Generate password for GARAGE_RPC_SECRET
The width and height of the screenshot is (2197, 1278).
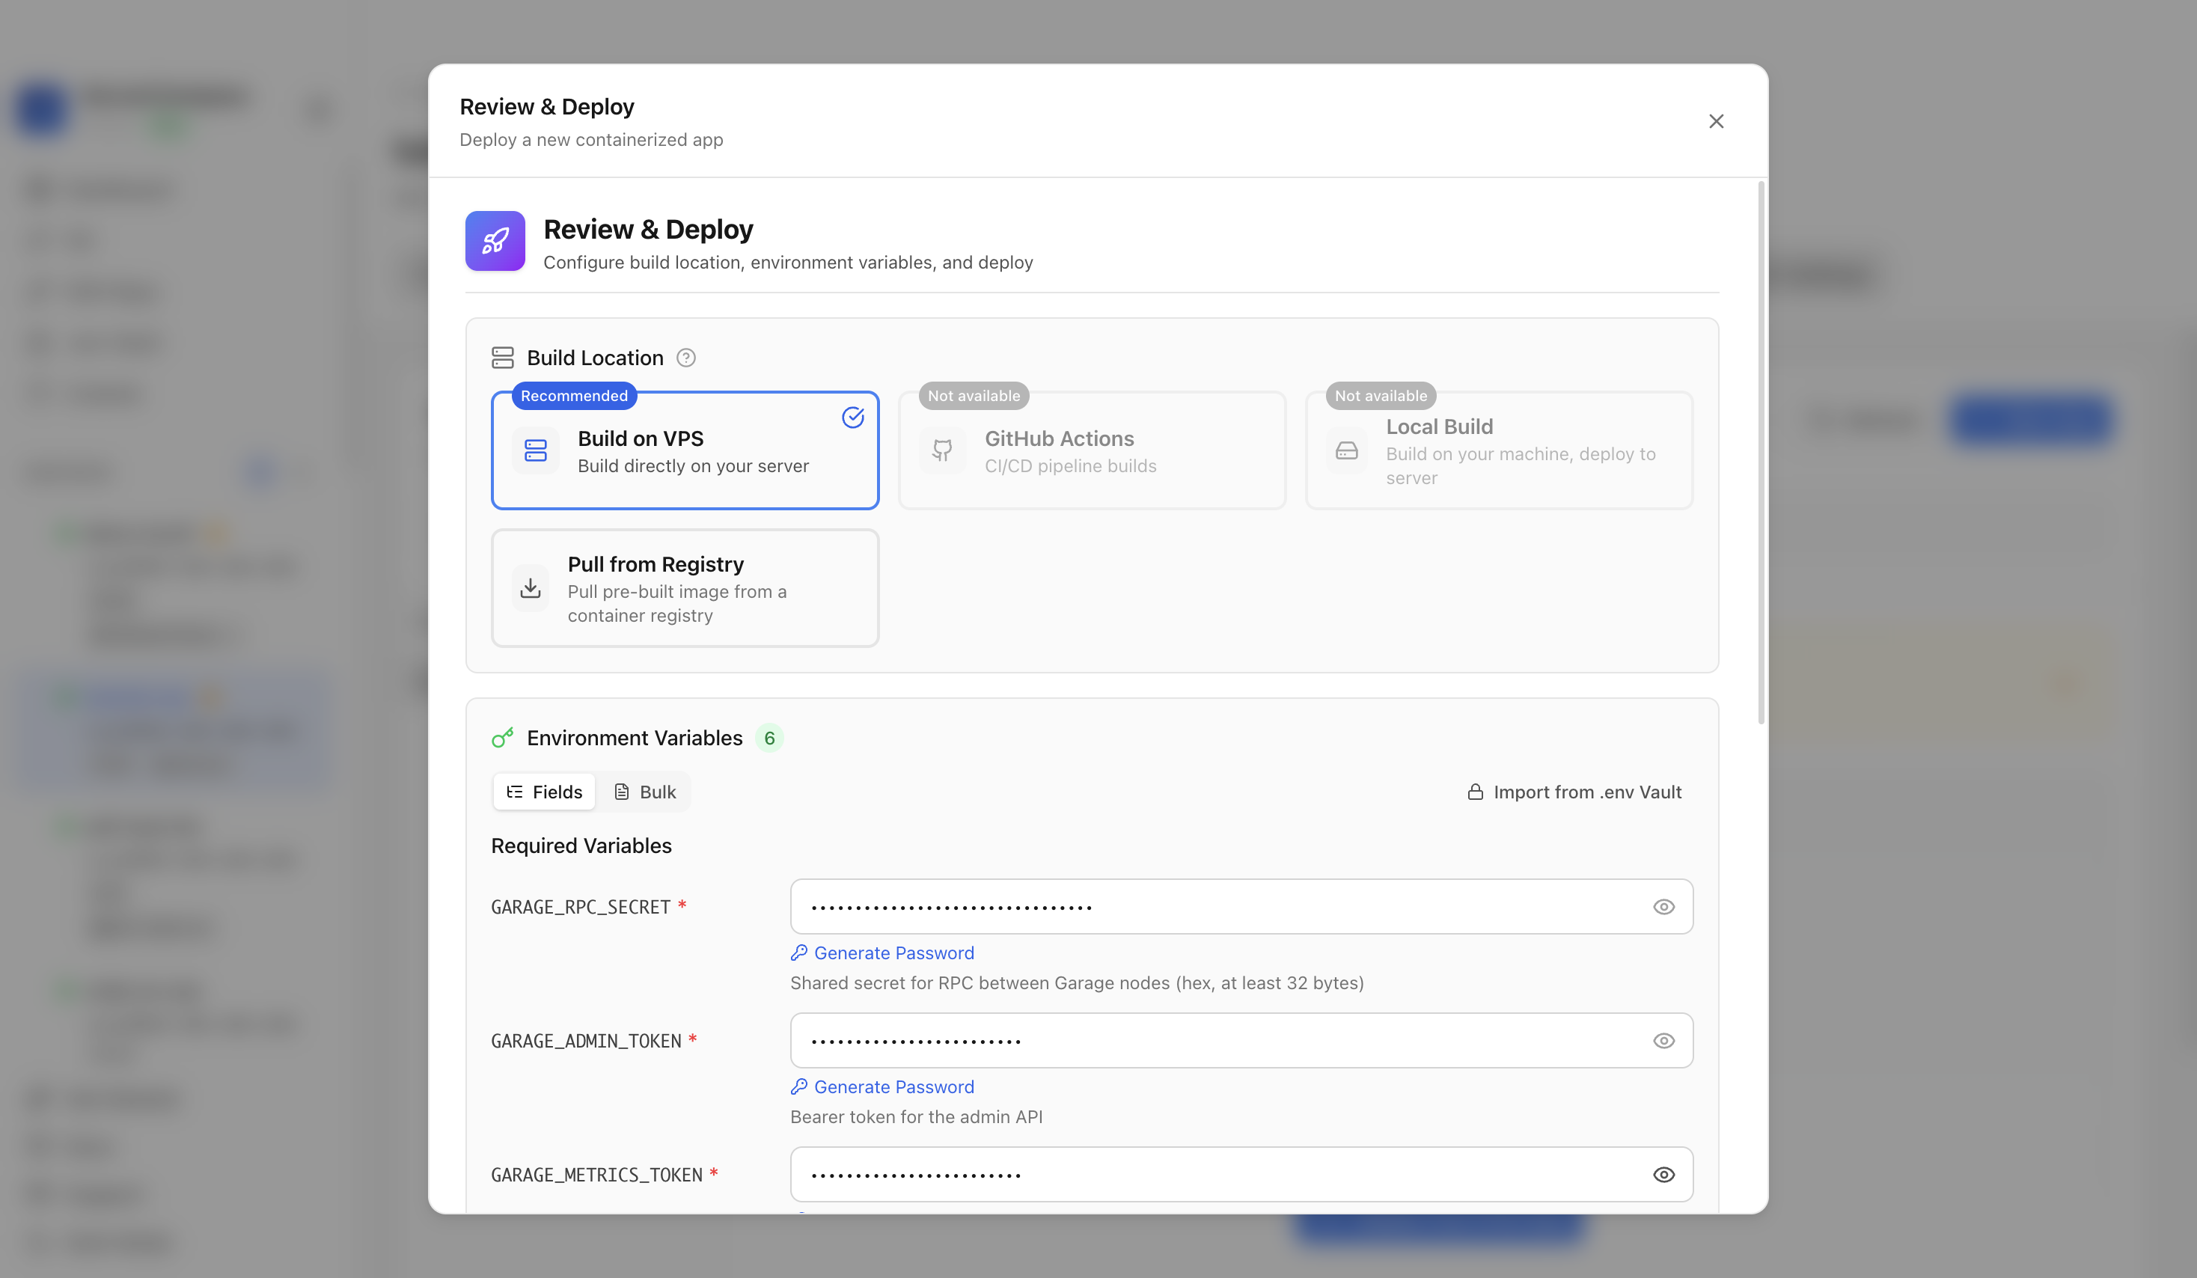[x=882, y=953]
